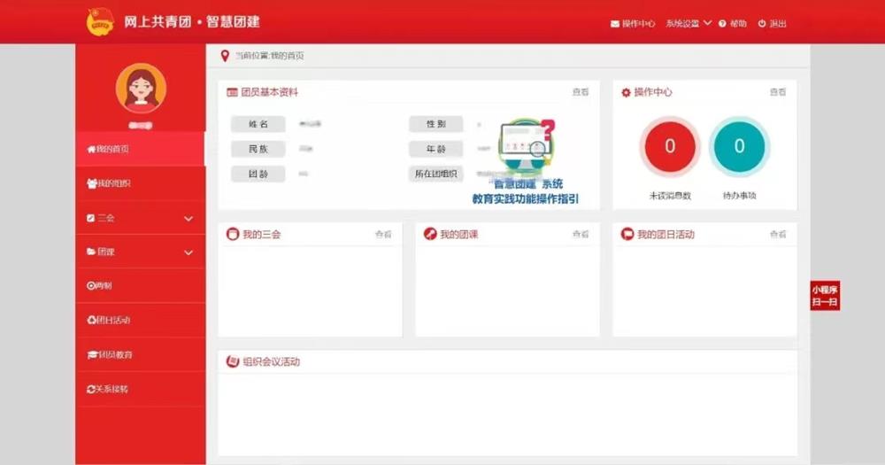Click the 关系接转 refresh icon in sidebar

[x=90, y=389]
